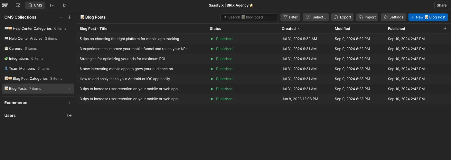Open collection Settings
451x160 pixels.
pyautogui.click(x=393, y=17)
